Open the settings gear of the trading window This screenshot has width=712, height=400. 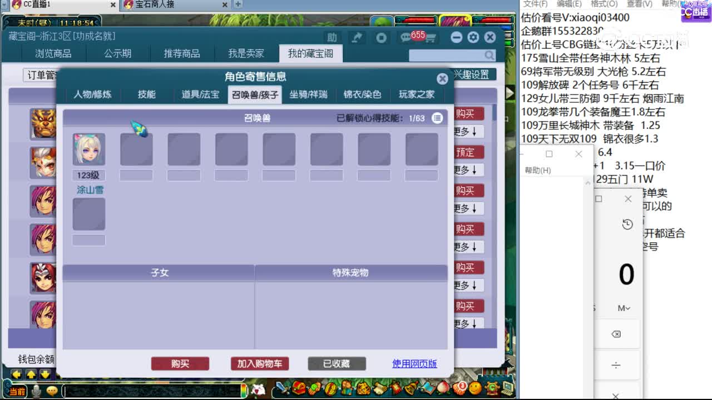click(x=472, y=37)
